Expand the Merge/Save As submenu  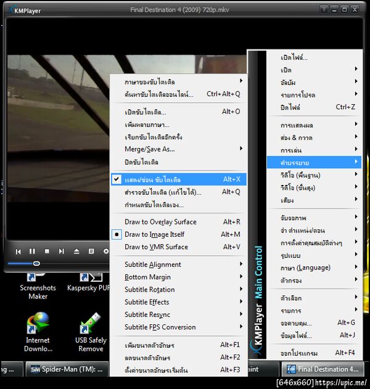179,149
